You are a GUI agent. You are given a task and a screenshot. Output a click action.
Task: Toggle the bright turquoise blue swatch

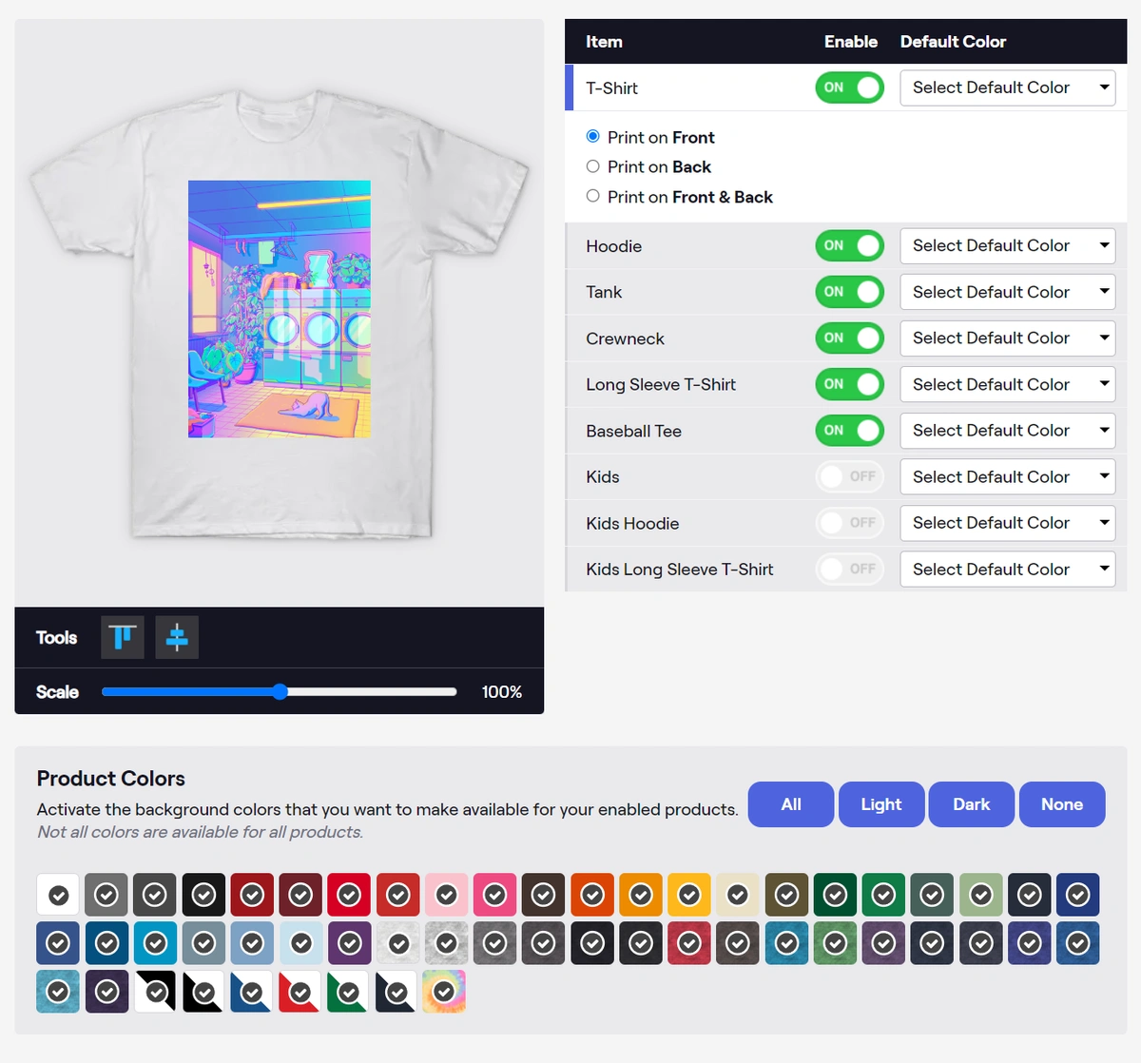coord(156,943)
